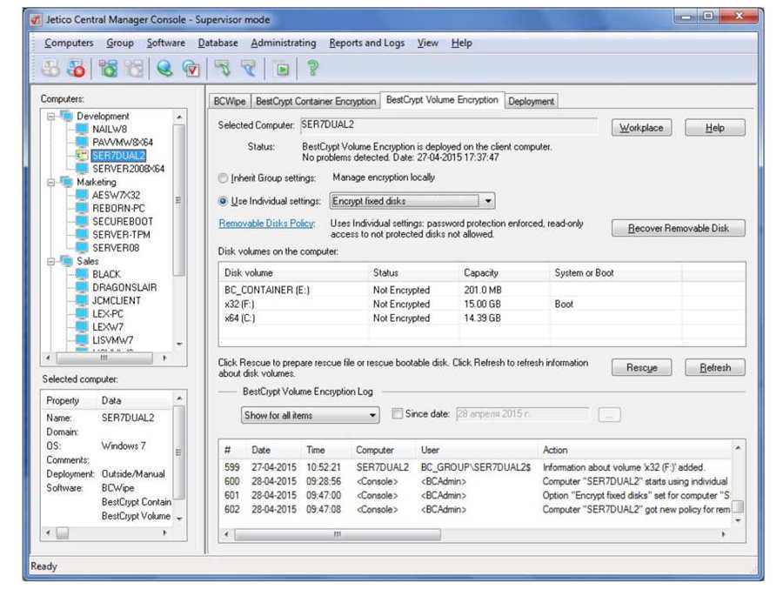Image resolution: width=783 pixels, height=596 pixels.
Task: Click the green play run toolbar icon
Action: pyautogui.click(x=282, y=69)
